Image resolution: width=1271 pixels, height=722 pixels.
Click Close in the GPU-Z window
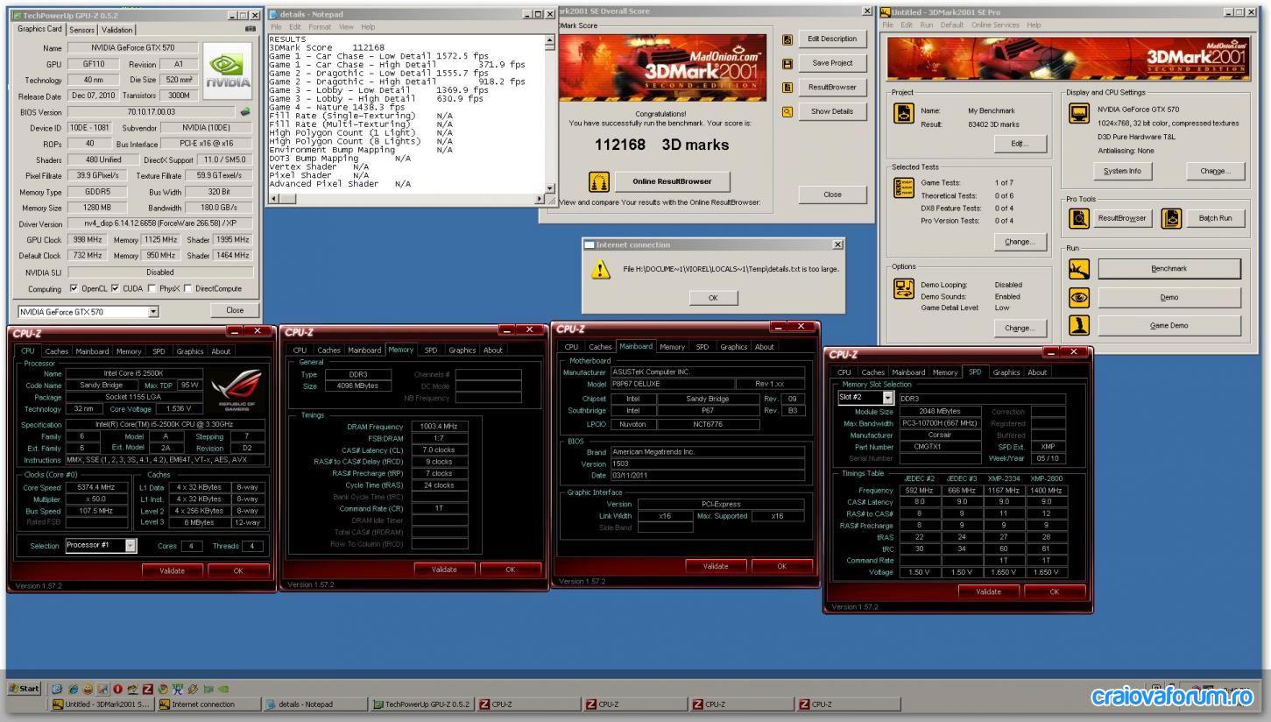[235, 310]
